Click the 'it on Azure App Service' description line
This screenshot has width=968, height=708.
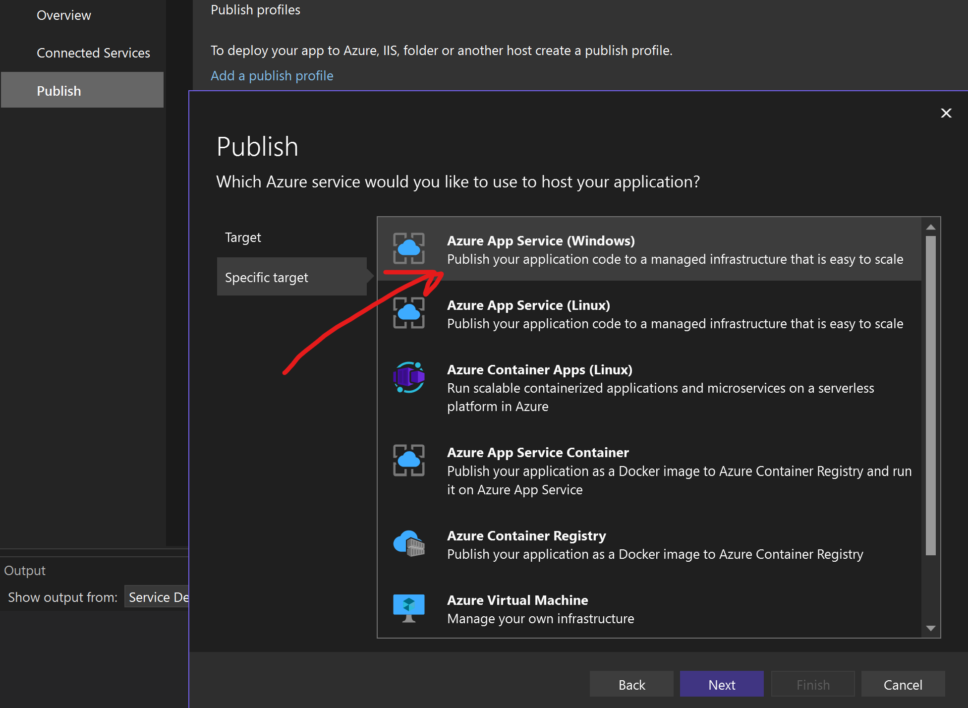pyautogui.click(x=515, y=489)
